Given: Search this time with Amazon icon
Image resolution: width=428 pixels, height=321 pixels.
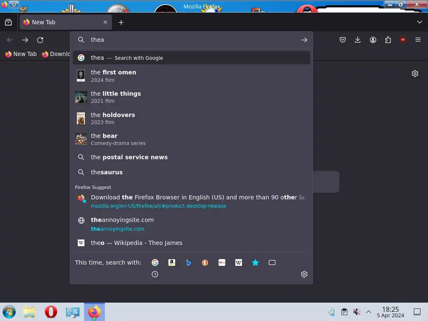Looking at the screenshot, I should [x=172, y=262].
